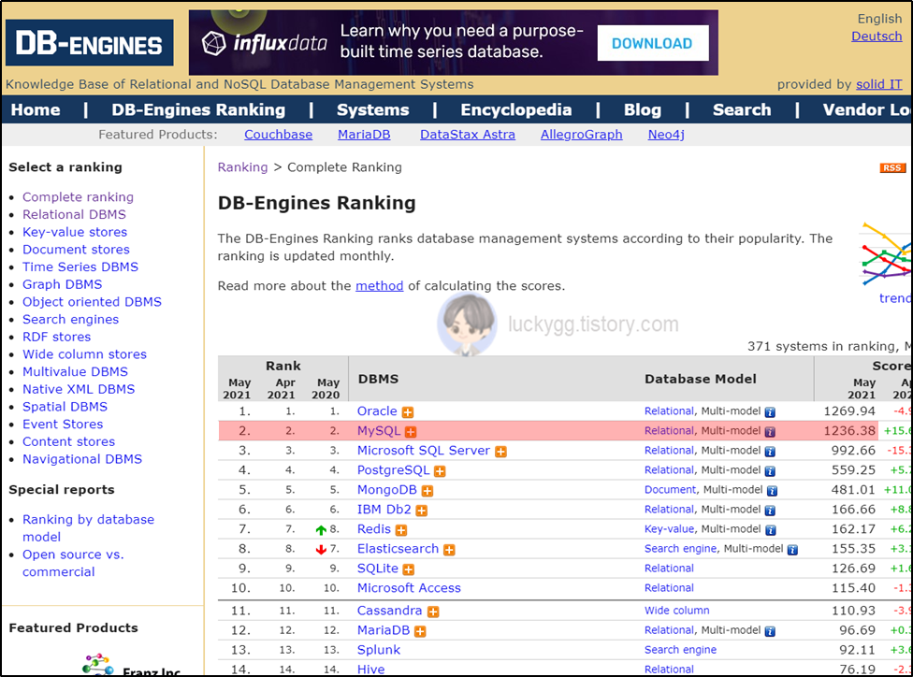Select Key-value stores ranking
This screenshot has width=913, height=677.
pos(75,232)
